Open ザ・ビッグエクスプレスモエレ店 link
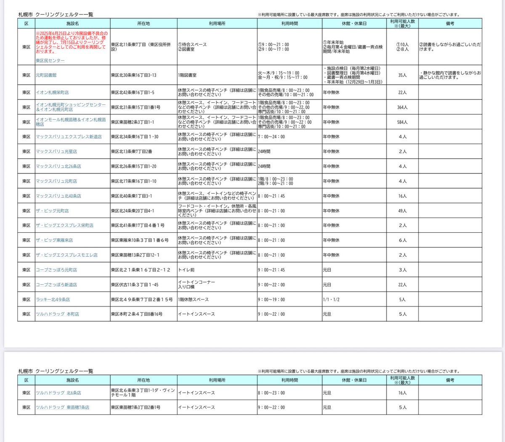The image size is (505, 442). click(66, 255)
